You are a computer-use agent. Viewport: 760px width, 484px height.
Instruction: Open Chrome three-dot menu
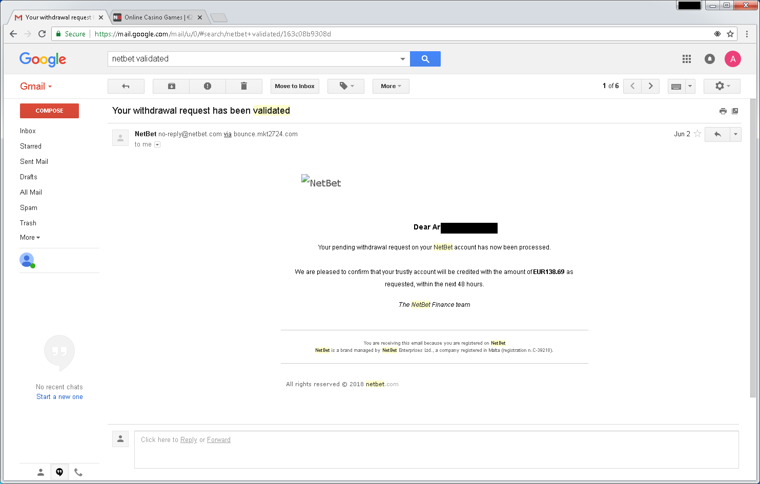[x=747, y=34]
